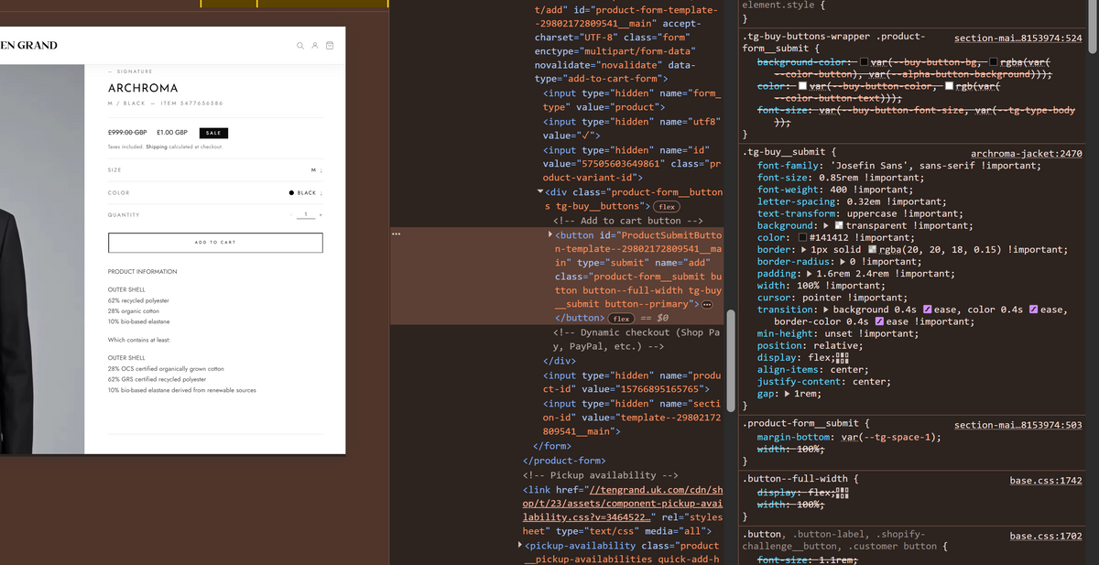Open the Shipping policy link
The image size is (1099, 565).
pos(155,147)
